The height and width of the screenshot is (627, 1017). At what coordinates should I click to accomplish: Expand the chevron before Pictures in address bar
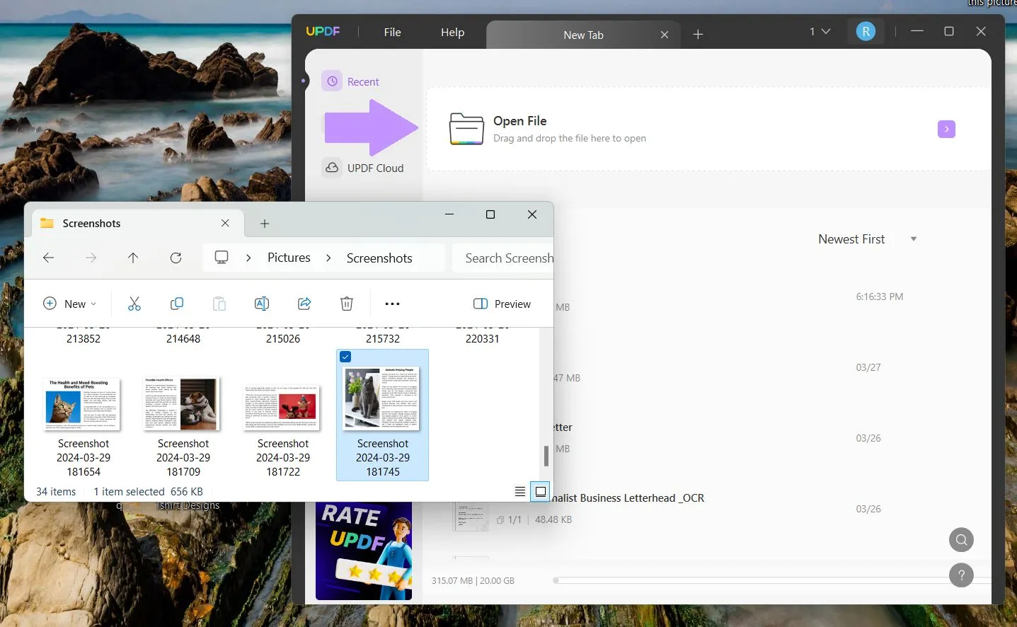click(x=248, y=258)
